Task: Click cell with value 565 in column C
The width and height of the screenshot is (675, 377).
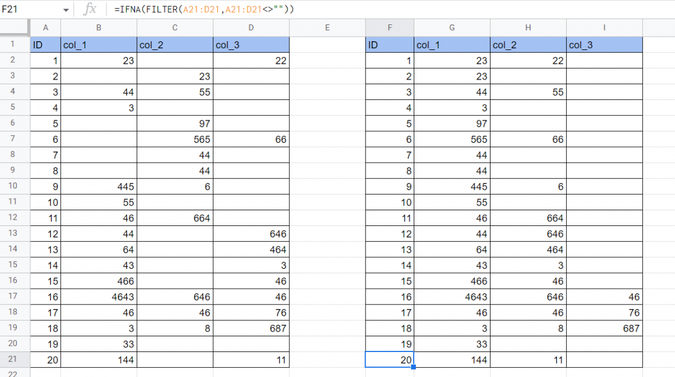Action: (175, 139)
